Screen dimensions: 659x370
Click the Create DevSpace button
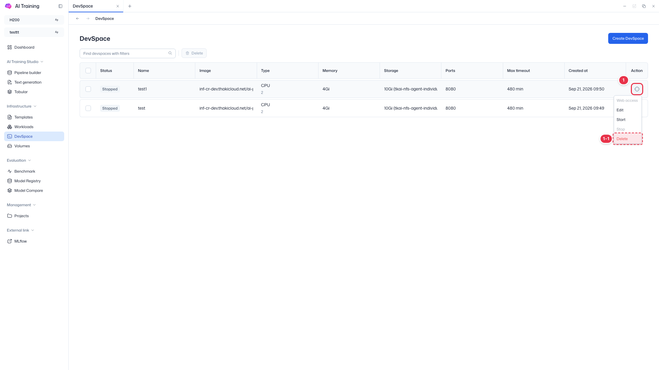(628, 38)
